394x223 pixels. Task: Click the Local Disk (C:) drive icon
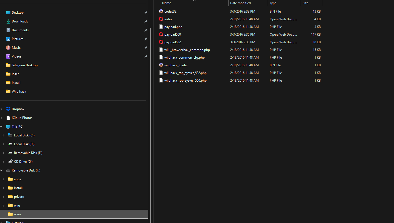(x=10, y=135)
